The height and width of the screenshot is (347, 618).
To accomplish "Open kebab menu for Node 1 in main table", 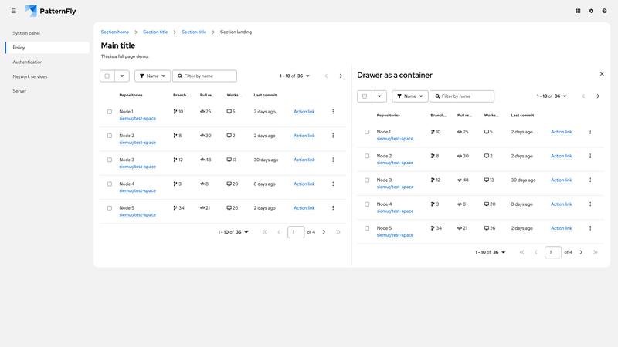I will point(333,112).
